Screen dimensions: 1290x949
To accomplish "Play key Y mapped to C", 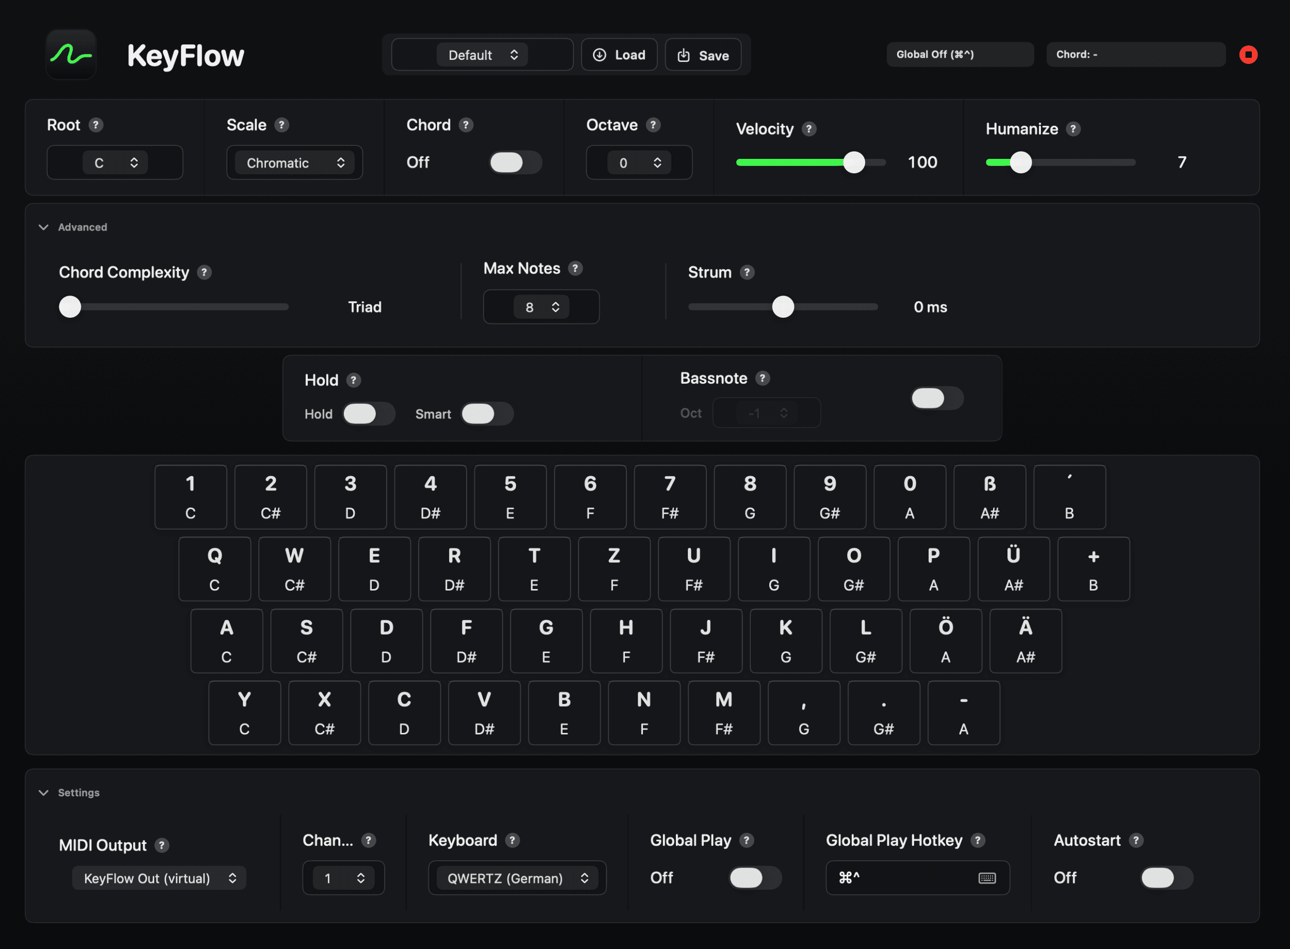I will coord(244,713).
